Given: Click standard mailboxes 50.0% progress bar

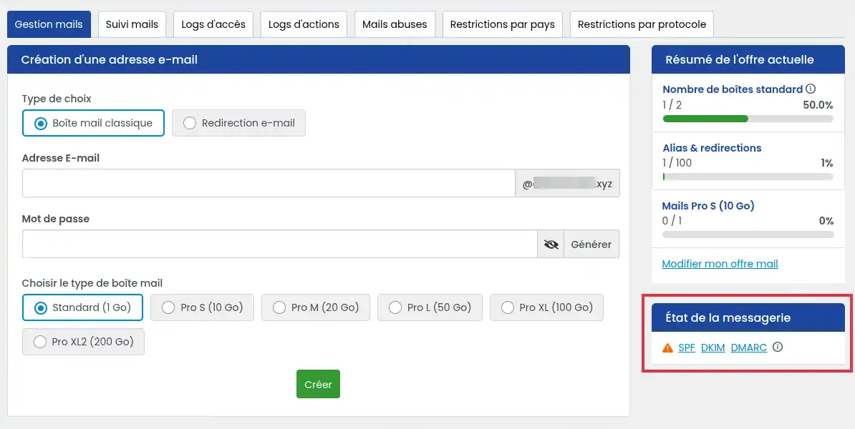Looking at the screenshot, I should coord(748,119).
